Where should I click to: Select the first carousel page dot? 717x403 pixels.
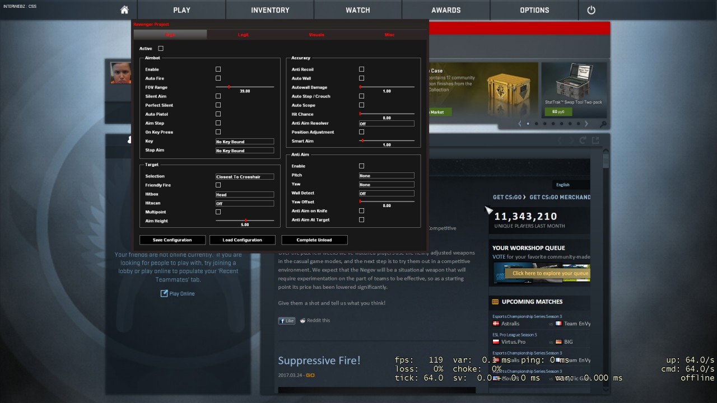[528, 124]
